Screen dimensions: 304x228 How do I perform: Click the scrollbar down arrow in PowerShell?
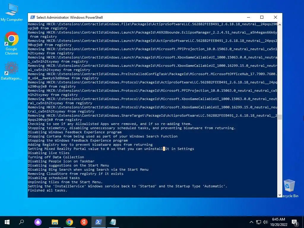tap(280, 195)
